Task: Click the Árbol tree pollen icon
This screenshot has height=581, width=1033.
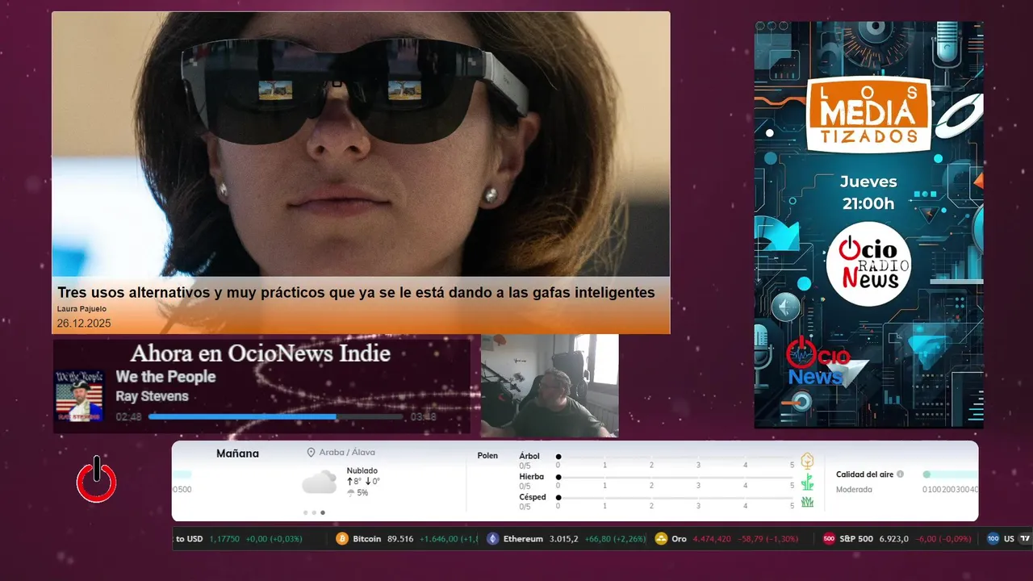Action: pos(807,461)
